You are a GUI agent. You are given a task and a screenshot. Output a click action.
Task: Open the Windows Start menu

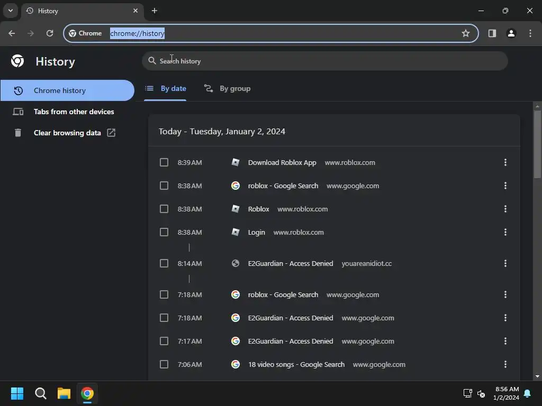tap(17, 393)
